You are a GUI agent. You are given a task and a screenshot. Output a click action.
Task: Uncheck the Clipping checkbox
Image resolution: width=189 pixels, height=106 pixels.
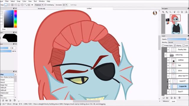click(x=175, y=45)
